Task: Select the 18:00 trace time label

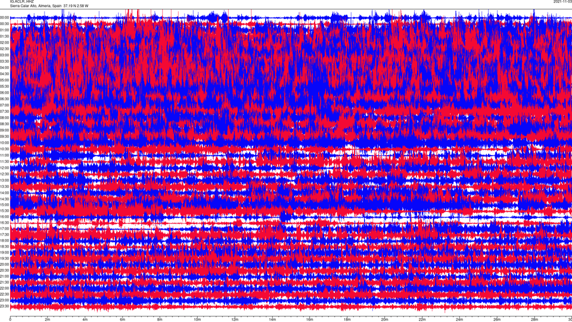Action: (x=4, y=240)
